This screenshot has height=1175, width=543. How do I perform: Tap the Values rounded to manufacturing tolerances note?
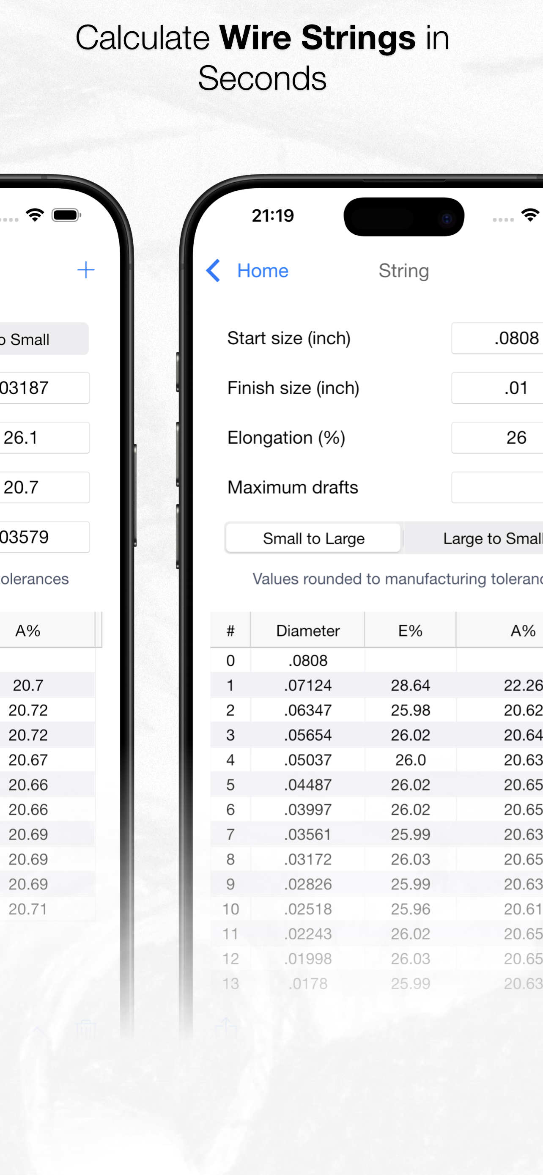pyautogui.click(x=398, y=579)
